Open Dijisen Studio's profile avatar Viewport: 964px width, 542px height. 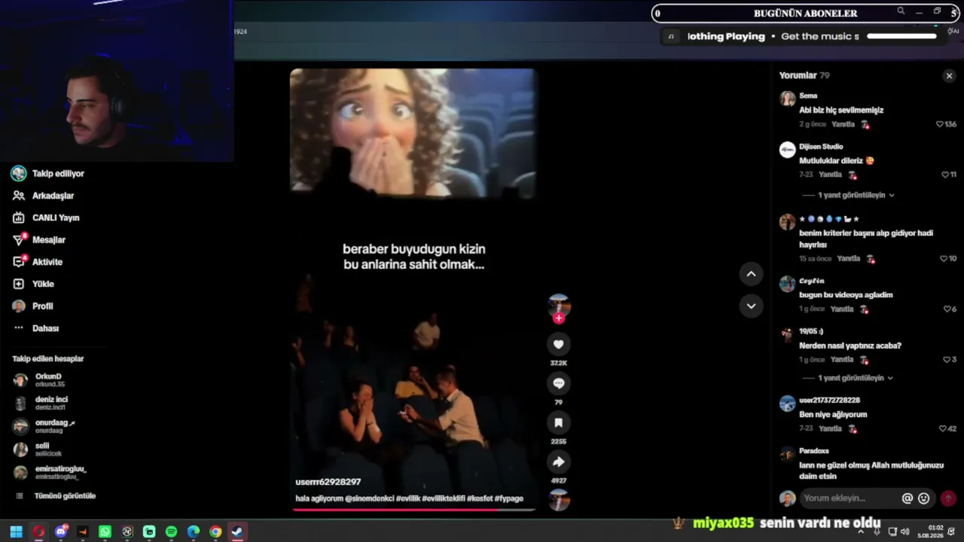coord(787,149)
